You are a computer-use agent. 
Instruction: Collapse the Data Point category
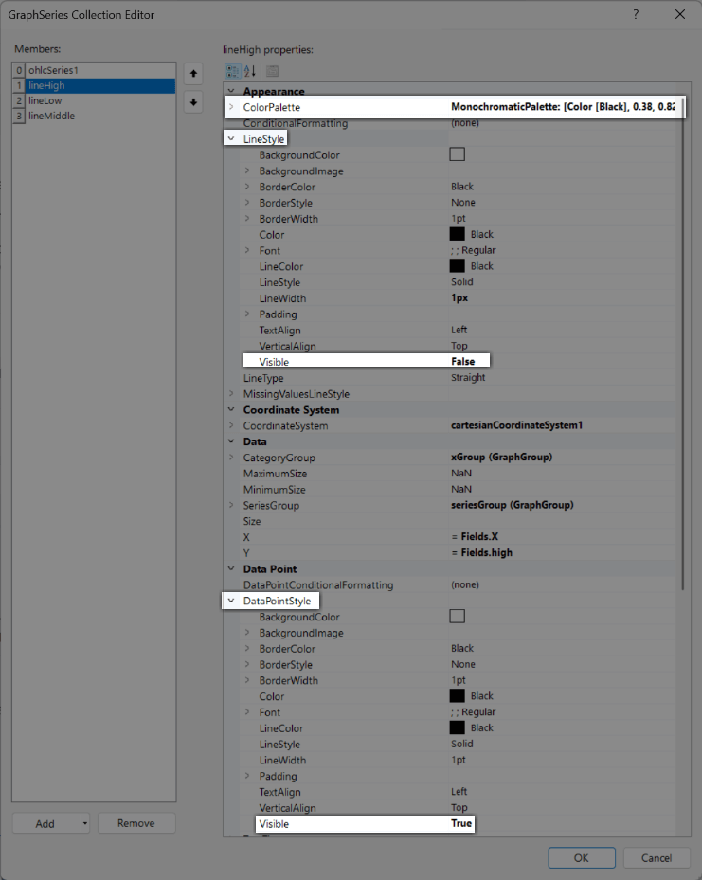pos(231,568)
